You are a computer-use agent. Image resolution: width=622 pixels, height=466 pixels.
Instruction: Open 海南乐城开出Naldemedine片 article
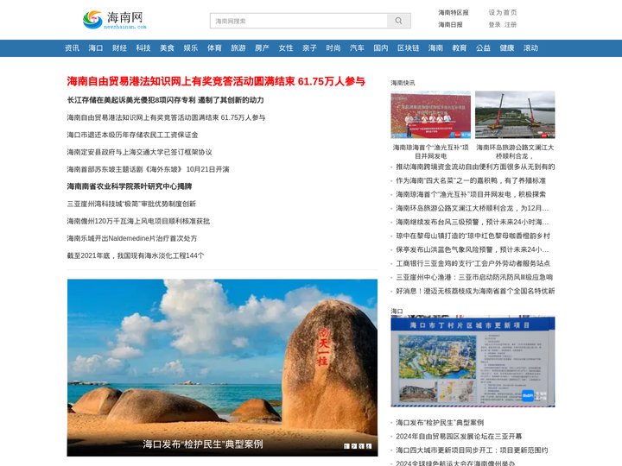coord(131,238)
